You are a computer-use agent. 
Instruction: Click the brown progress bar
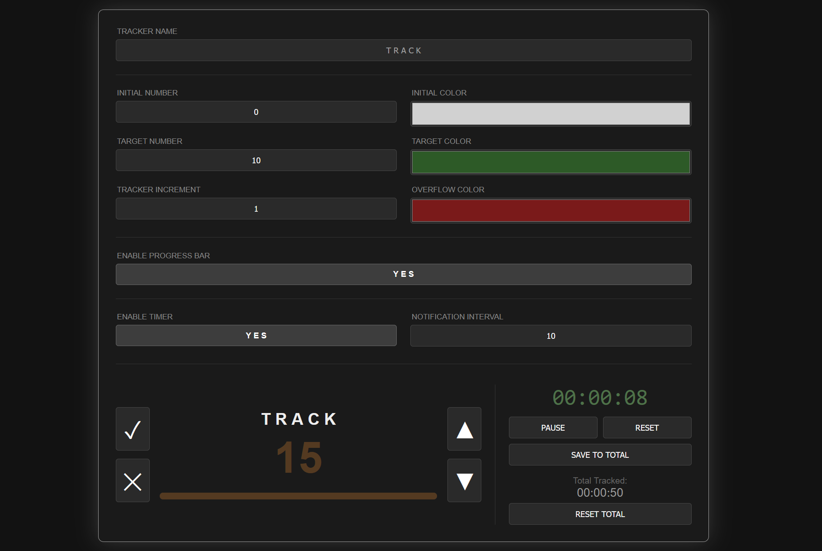[x=298, y=496]
